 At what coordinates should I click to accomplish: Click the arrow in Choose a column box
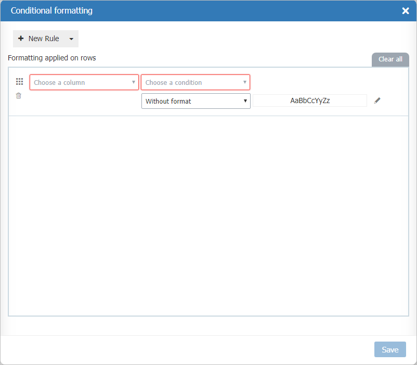click(134, 82)
